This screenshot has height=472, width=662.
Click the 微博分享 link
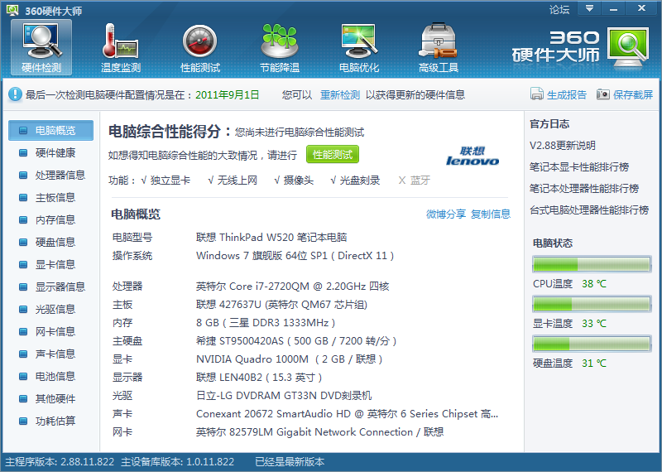click(x=446, y=214)
